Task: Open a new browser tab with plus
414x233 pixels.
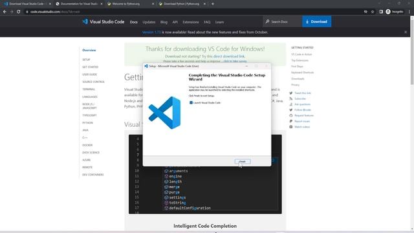Action: click(213, 4)
